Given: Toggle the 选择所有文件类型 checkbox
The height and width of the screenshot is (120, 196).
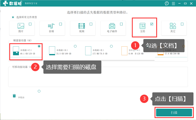Looking at the screenshot, I should (x=13, y=17).
